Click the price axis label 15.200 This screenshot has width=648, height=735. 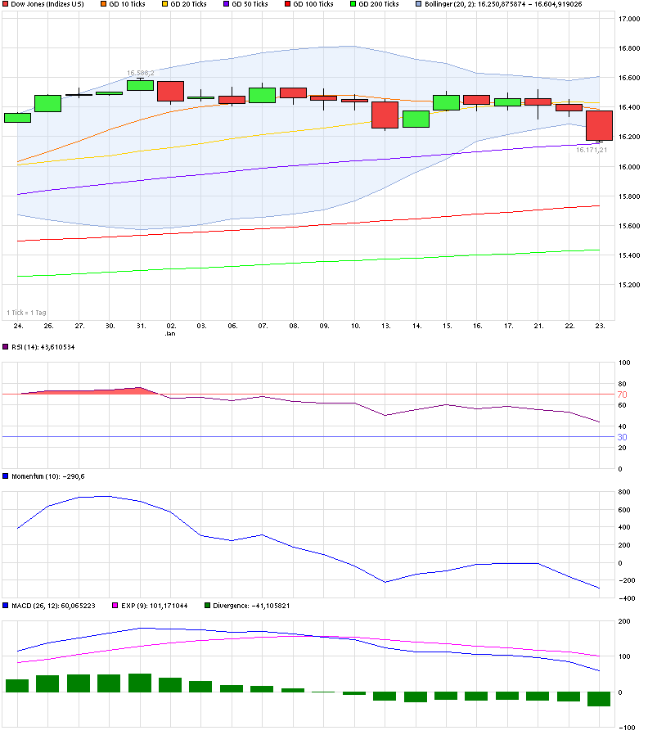click(x=629, y=285)
